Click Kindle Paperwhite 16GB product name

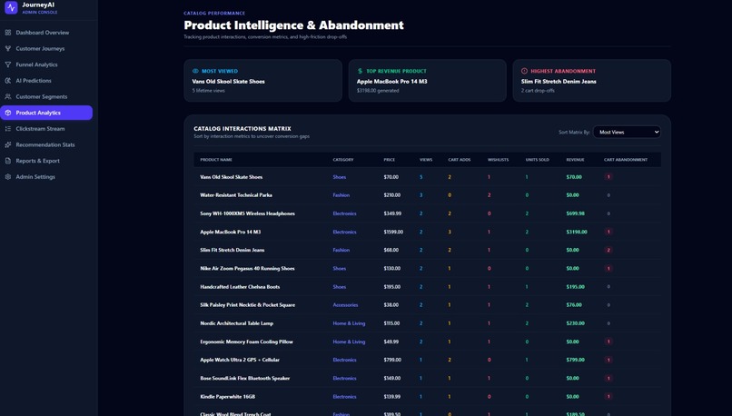click(x=227, y=396)
